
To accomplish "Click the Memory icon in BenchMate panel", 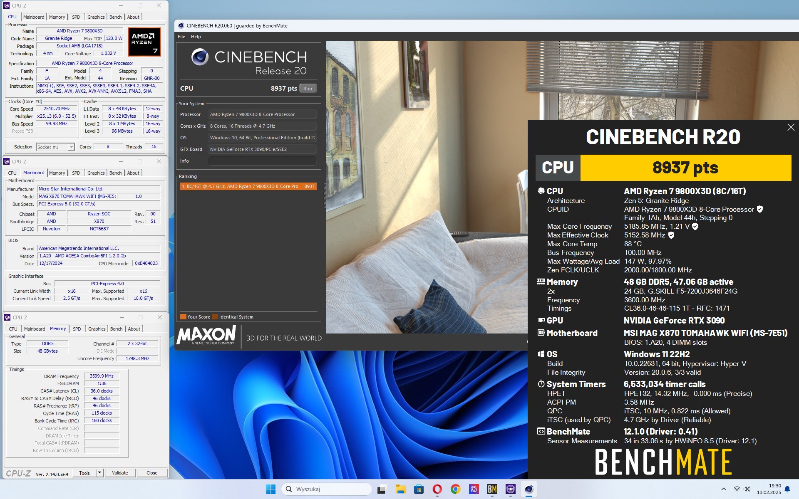I will coord(541,282).
